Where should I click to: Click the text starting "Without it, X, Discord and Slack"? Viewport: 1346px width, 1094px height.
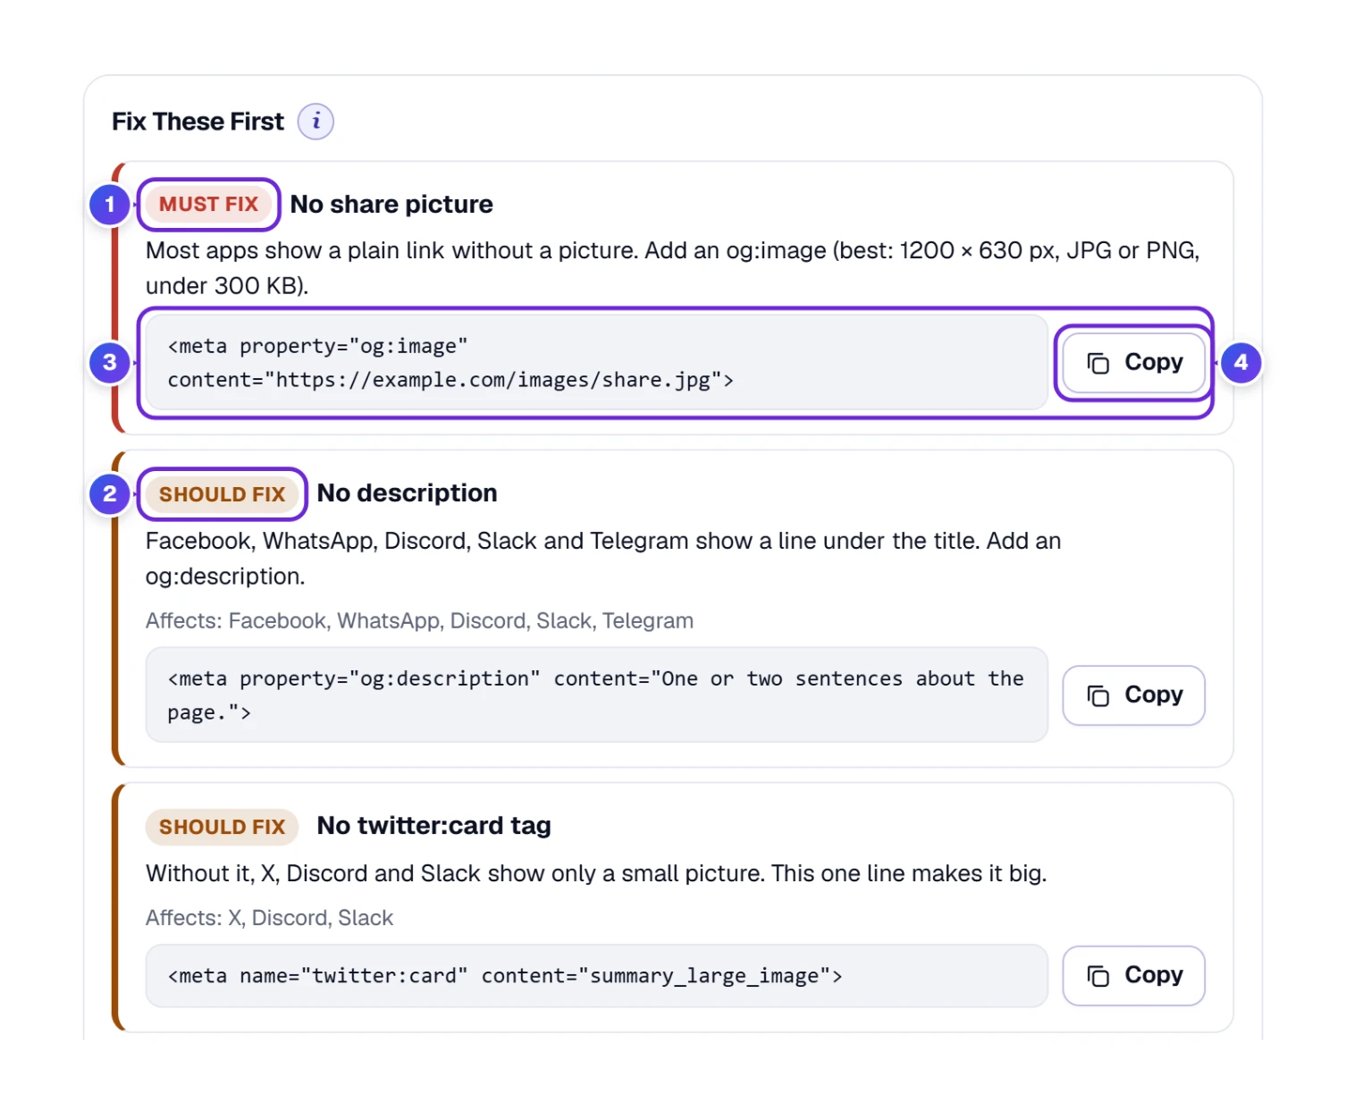point(596,873)
